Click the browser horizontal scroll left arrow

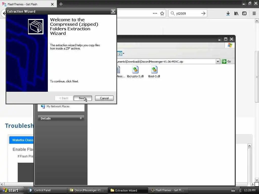tap(2, 184)
